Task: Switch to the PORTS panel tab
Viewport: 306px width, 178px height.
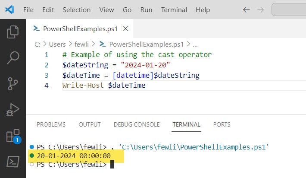Action: coord(222,124)
